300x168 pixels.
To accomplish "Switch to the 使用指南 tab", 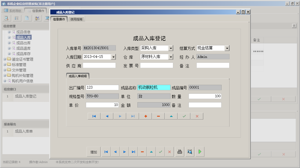I will click(77, 19).
